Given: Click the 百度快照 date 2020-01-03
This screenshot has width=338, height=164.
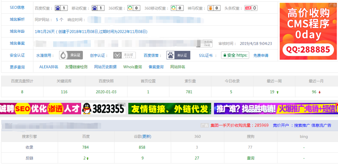Looking at the screenshot, I should click(x=106, y=92).
